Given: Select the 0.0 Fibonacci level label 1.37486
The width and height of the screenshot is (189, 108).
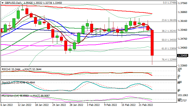Looking at the screenshot, I should click(170, 3).
